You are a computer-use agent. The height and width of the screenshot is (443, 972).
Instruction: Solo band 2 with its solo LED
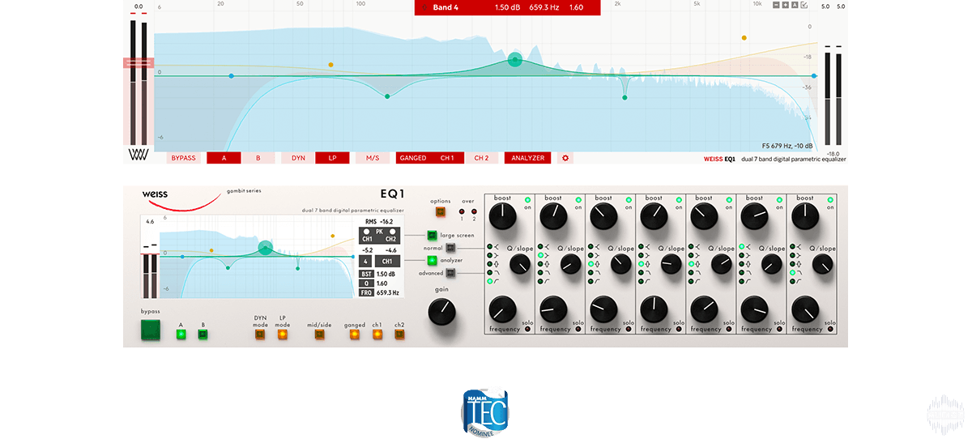coord(578,330)
